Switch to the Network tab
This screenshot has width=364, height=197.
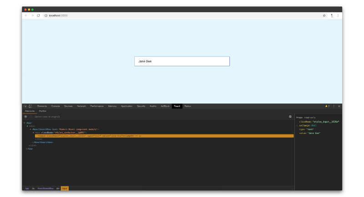81,106
